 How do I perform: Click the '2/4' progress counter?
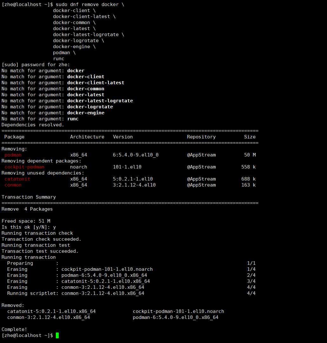(x=251, y=275)
